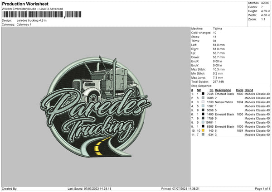Click code 1064 in row 10
Image resolution: width=272 pixels, height=192 pixels.
pyautogui.click(x=240, y=130)
